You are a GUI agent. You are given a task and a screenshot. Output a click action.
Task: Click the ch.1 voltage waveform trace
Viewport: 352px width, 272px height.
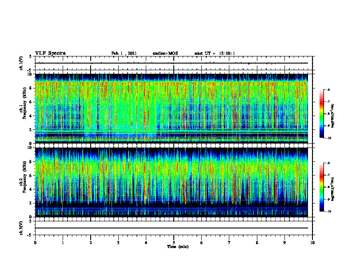[x=171, y=63]
